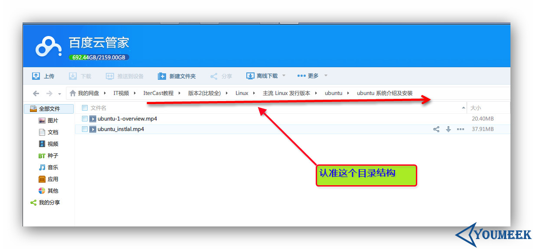Click the back navigation arrow
The image size is (533, 249).
[36, 93]
